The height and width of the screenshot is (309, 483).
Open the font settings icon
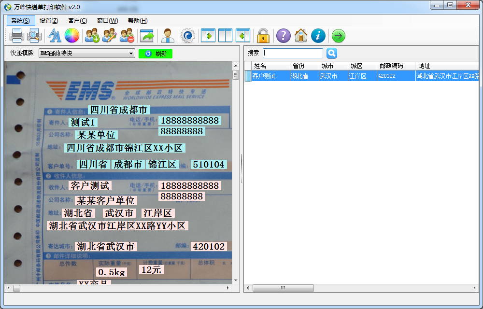pyautogui.click(x=55, y=35)
